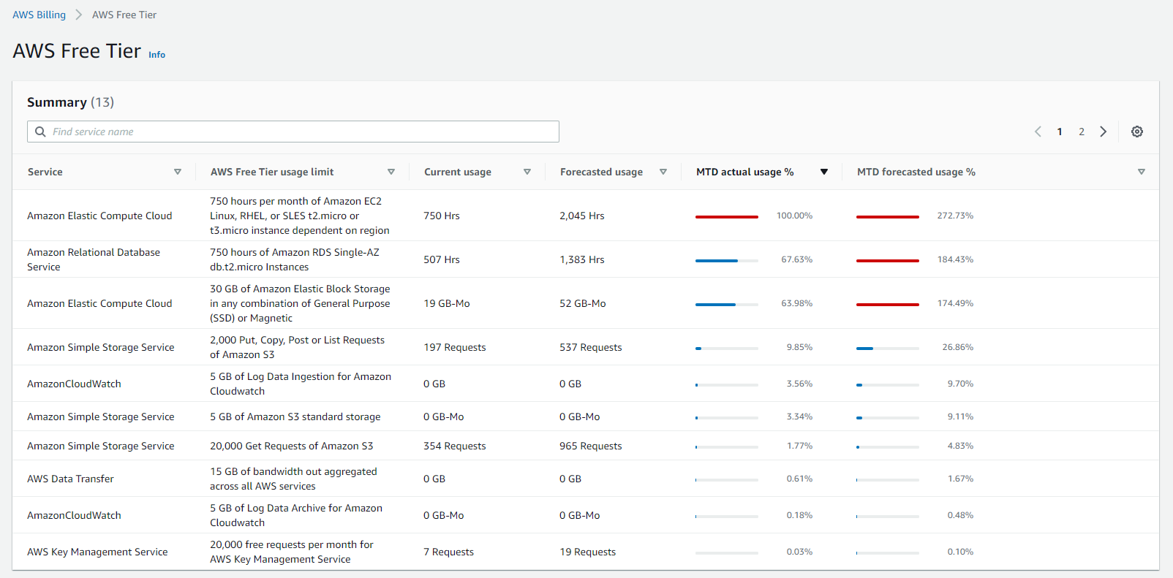The image size is (1173, 578).
Task: Select AWS Data Transfer service name
Action: coord(70,479)
